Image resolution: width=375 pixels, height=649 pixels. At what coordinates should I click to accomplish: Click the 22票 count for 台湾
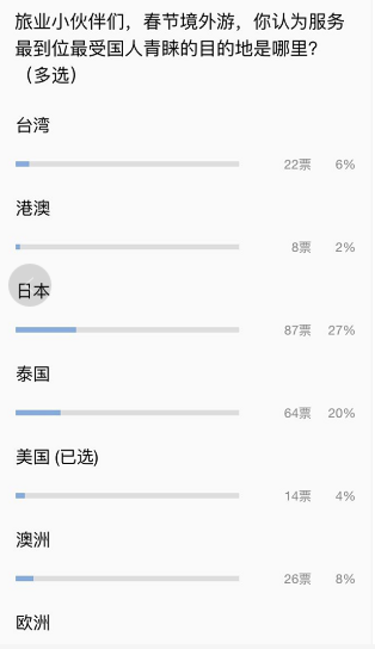point(297,164)
